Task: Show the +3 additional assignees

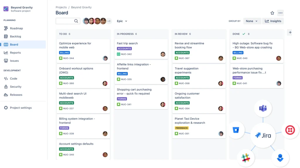Action: 109,21
